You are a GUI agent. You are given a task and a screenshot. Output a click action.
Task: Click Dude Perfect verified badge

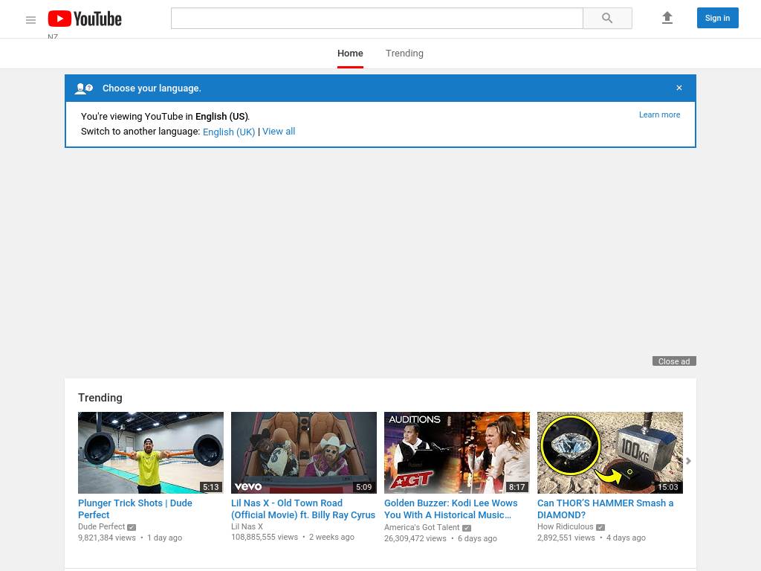[x=132, y=527]
